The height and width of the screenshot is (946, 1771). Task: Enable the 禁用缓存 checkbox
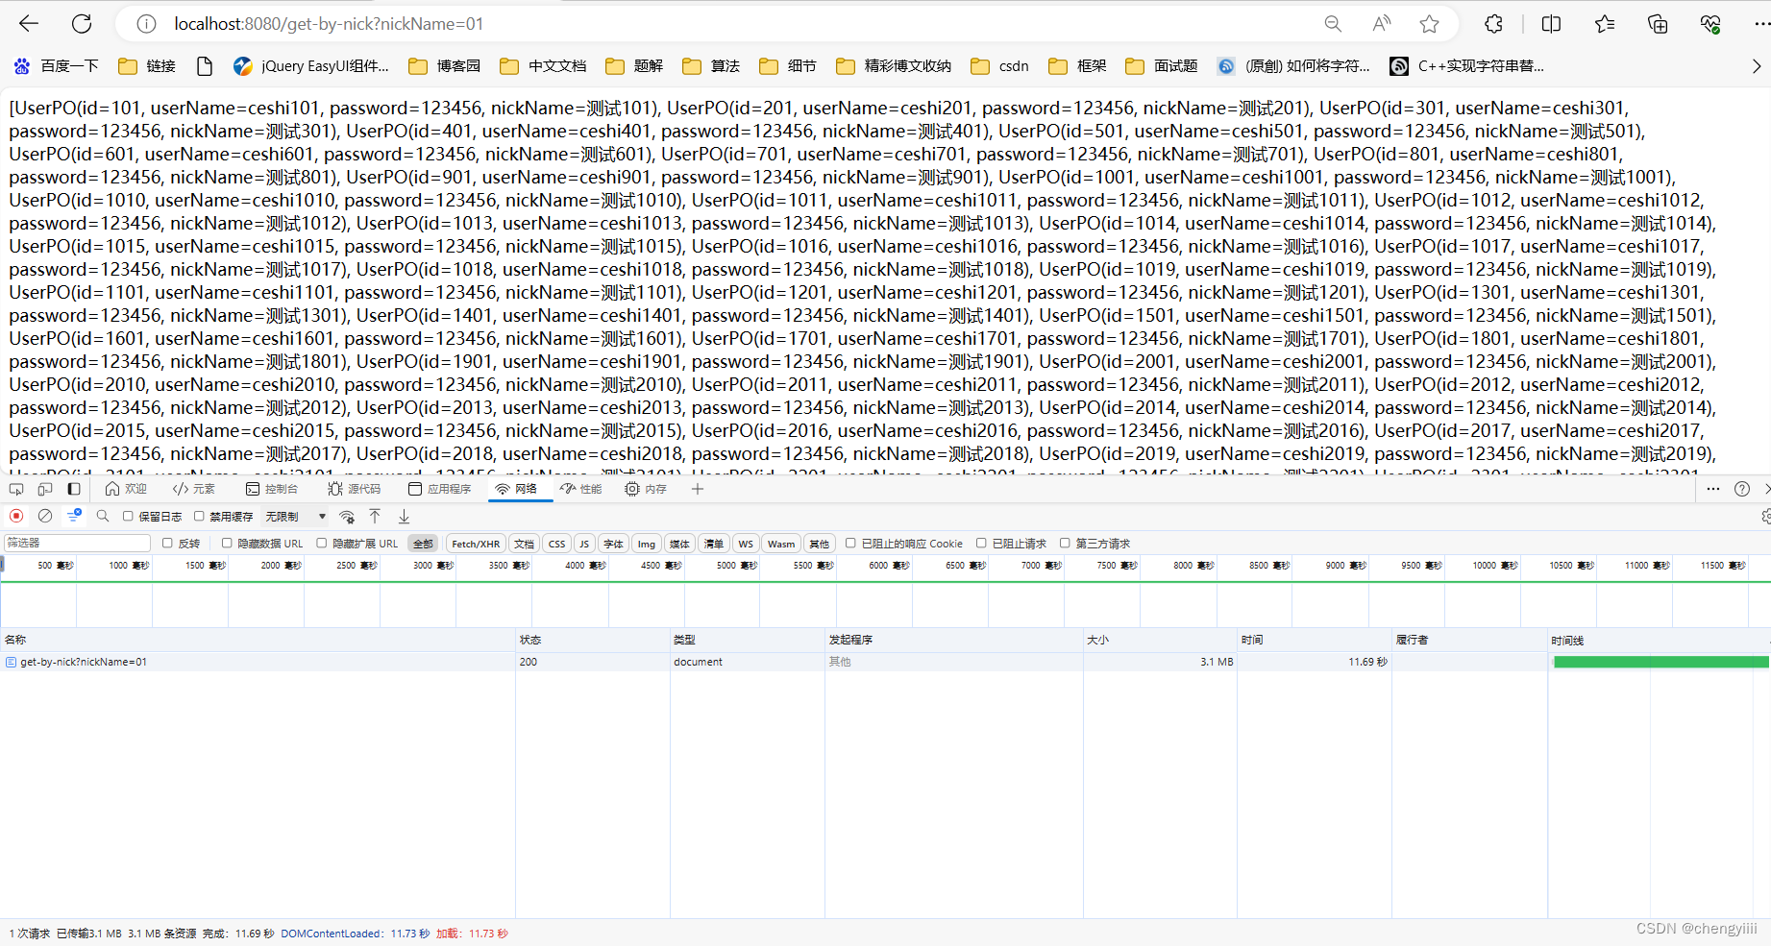199,516
